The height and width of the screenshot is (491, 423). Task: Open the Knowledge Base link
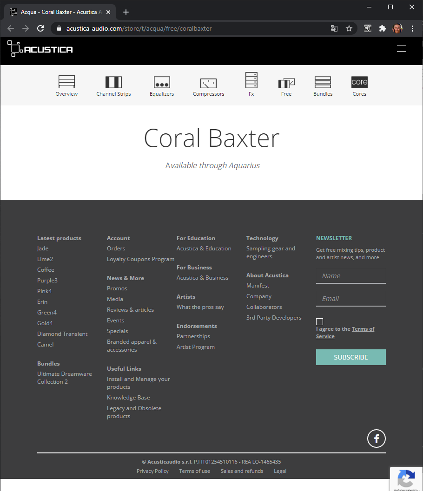click(128, 397)
